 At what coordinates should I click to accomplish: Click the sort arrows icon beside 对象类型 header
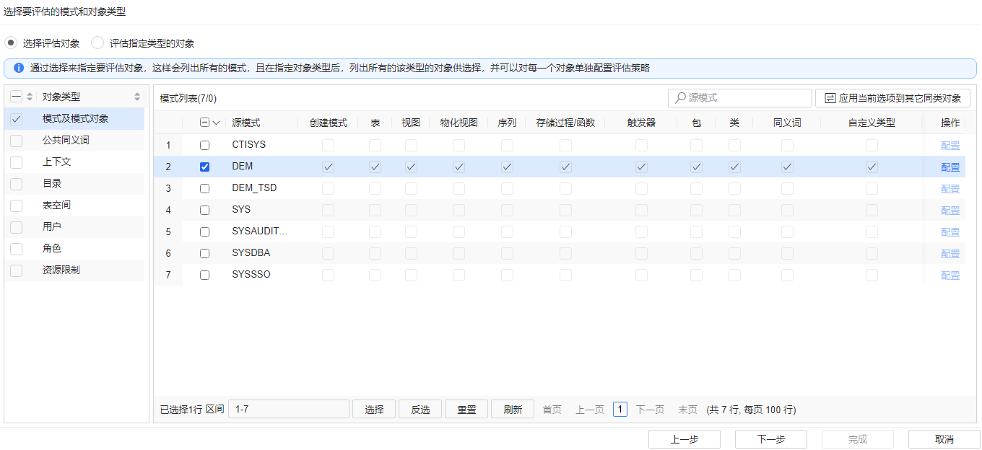click(x=137, y=97)
